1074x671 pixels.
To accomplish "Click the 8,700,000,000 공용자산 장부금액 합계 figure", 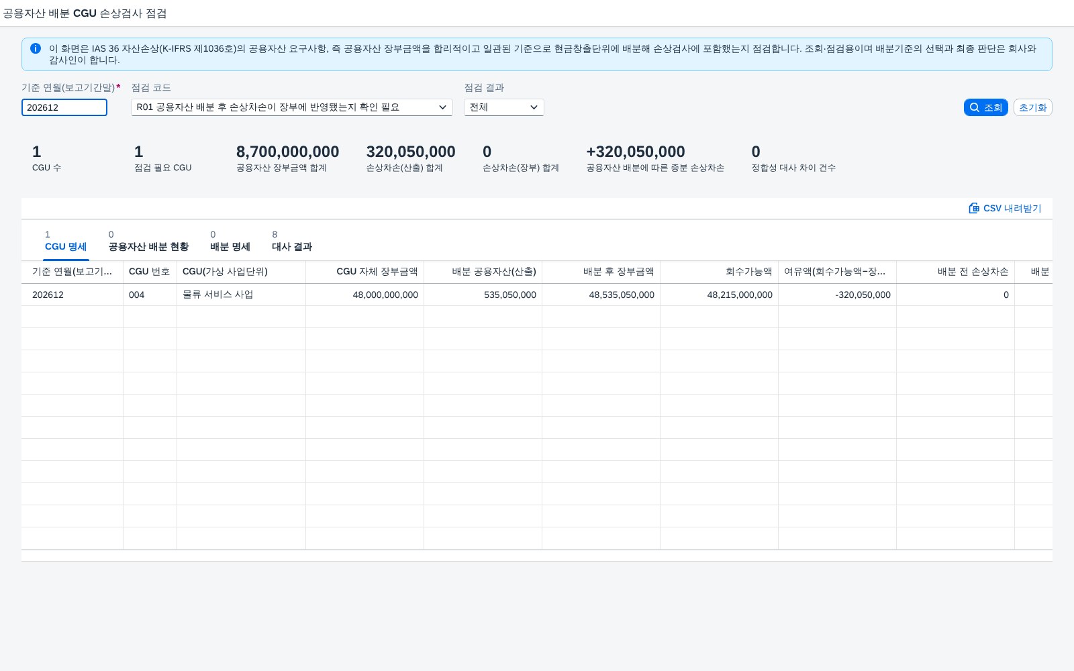I will pyautogui.click(x=287, y=152).
